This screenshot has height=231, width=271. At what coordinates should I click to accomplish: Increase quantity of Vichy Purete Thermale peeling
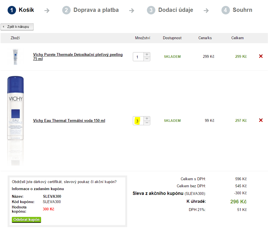point(147,54)
